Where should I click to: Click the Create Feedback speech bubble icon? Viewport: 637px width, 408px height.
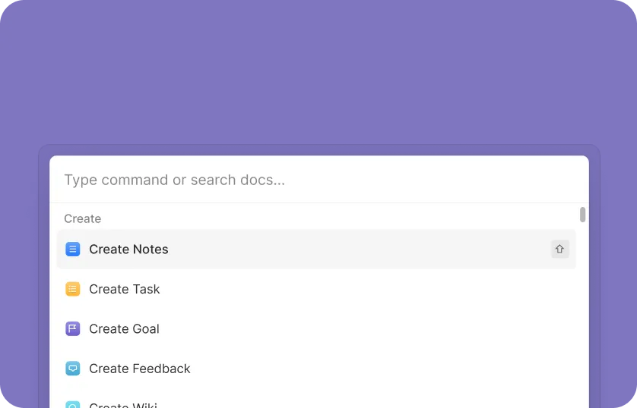pos(73,369)
